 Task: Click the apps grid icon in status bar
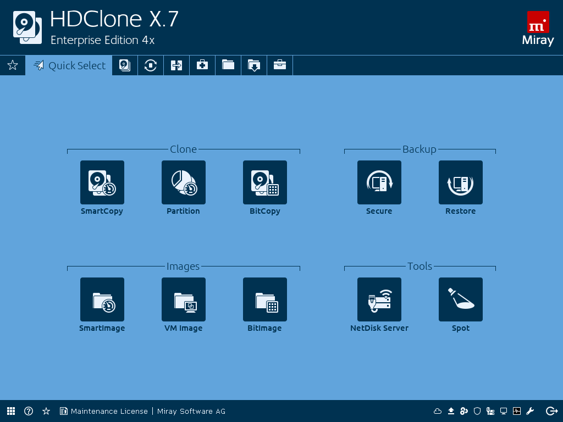[11, 411]
